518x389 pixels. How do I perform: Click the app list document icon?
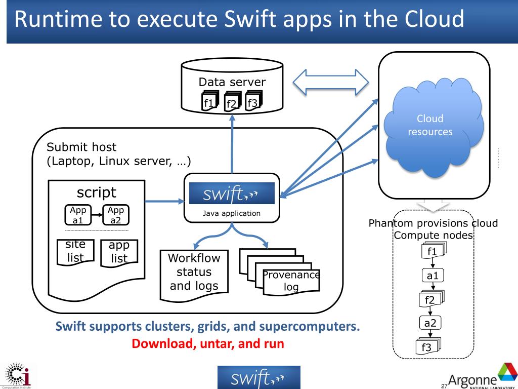pyautogui.click(x=119, y=253)
